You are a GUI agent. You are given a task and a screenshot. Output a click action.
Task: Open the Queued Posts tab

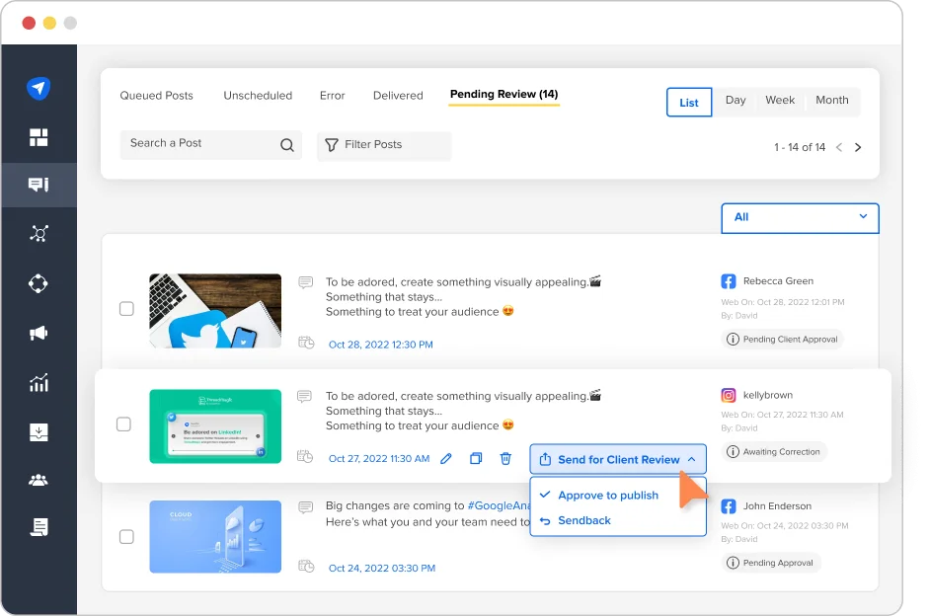coord(156,95)
